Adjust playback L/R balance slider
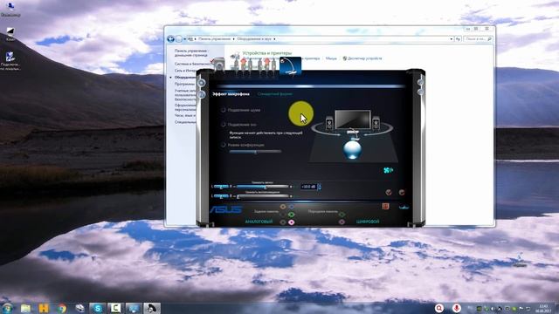The width and height of the screenshot is (559, 314). (221, 196)
